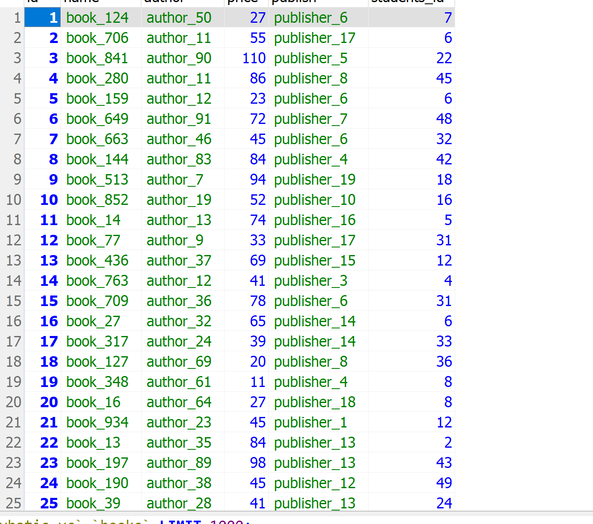The height and width of the screenshot is (524, 593).
Task: Click the cell book_663
Action: point(101,139)
